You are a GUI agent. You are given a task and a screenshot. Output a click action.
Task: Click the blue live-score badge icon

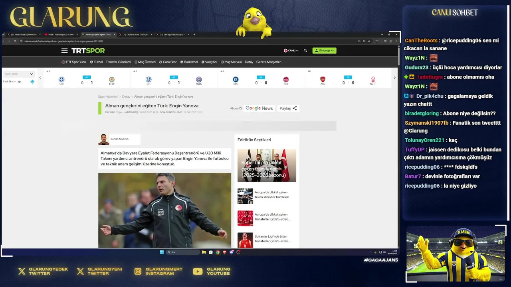(x=32, y=82)
